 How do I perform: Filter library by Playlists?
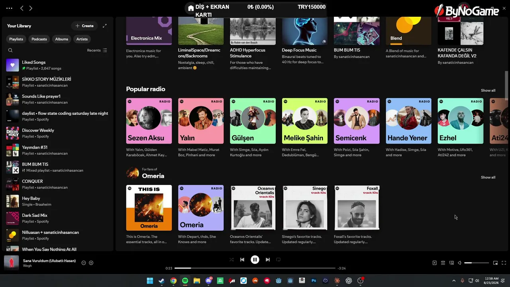pyautogui.click(x=16, y=39)
